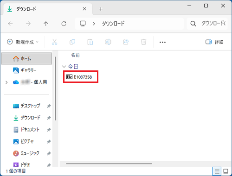Click the horizontal scrollbar of file list

click(x=109, y=163)
